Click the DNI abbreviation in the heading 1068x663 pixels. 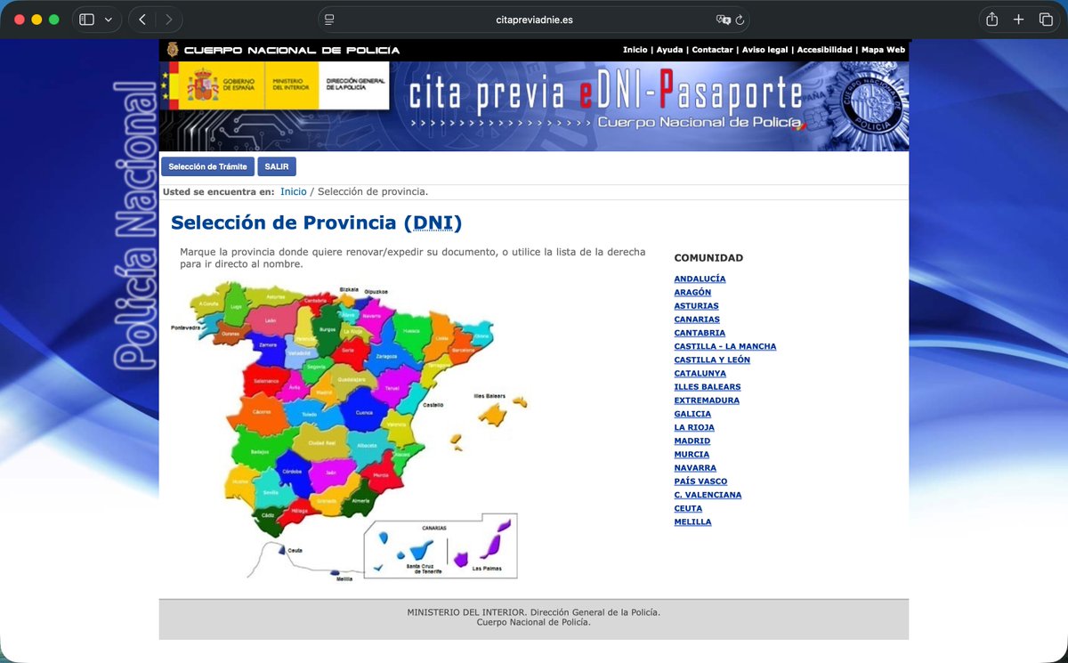pos(433,222)
